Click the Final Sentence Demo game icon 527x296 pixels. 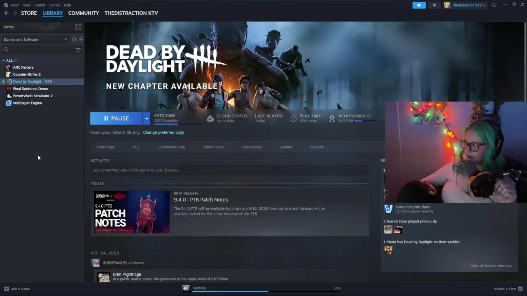(9, 89)
